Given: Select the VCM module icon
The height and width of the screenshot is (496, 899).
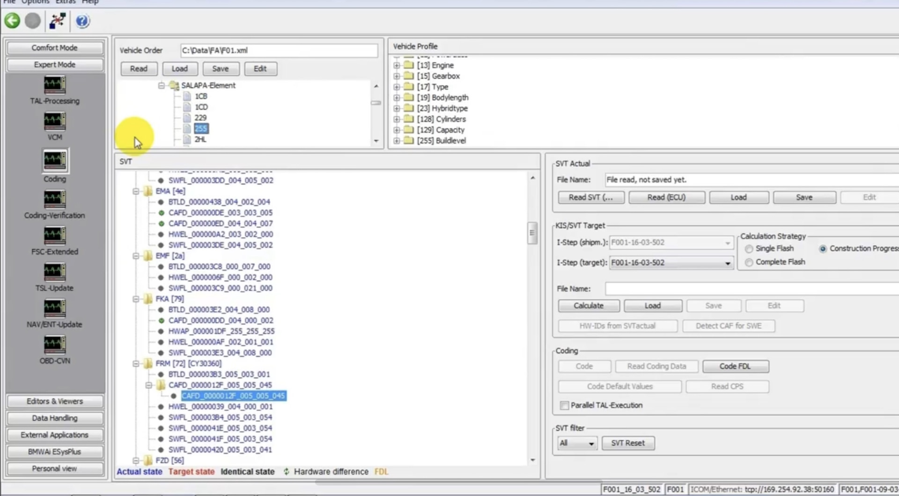Looking at the screenshot, I should (54, 121).
